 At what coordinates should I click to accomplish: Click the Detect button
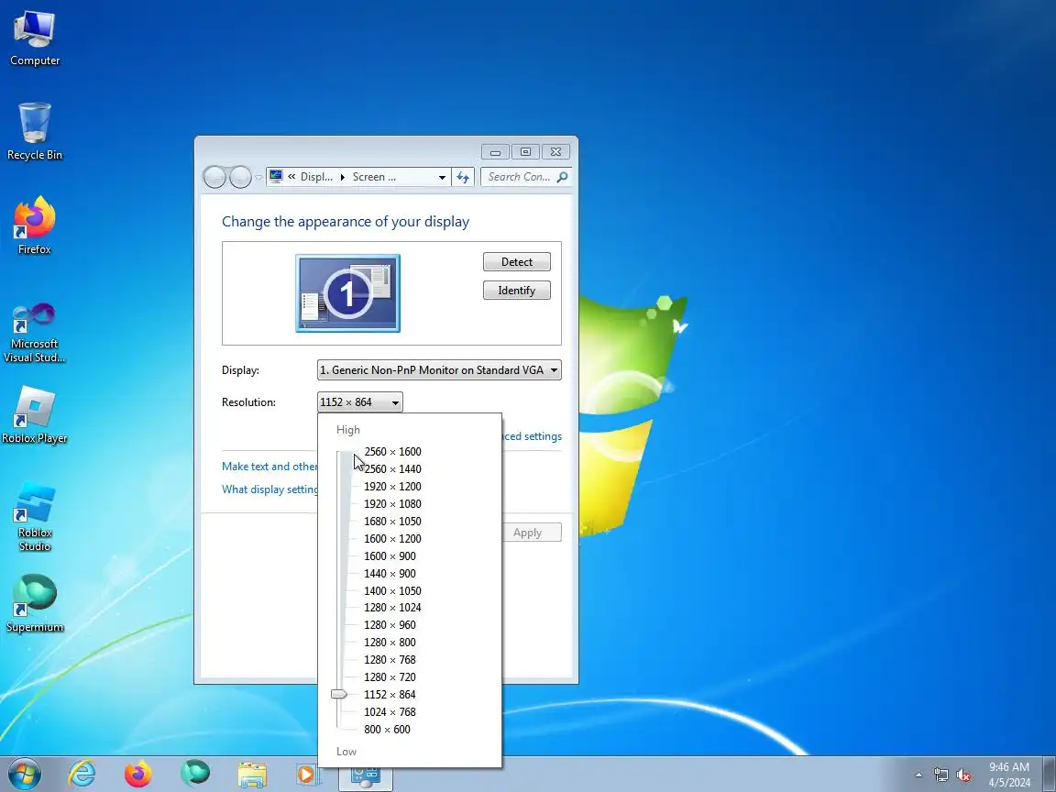click(517, 262)
